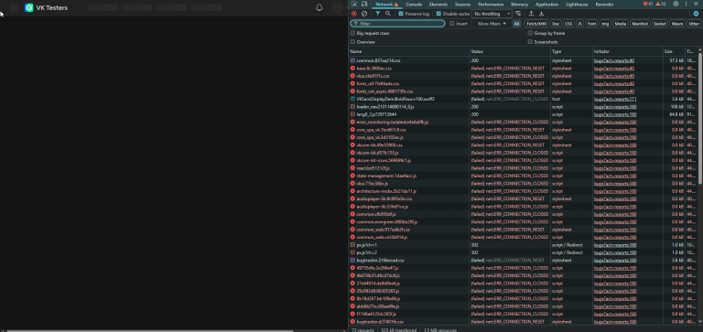Sort by the Status column header
This screenshot has width=703, height=332.
(510, 51)
